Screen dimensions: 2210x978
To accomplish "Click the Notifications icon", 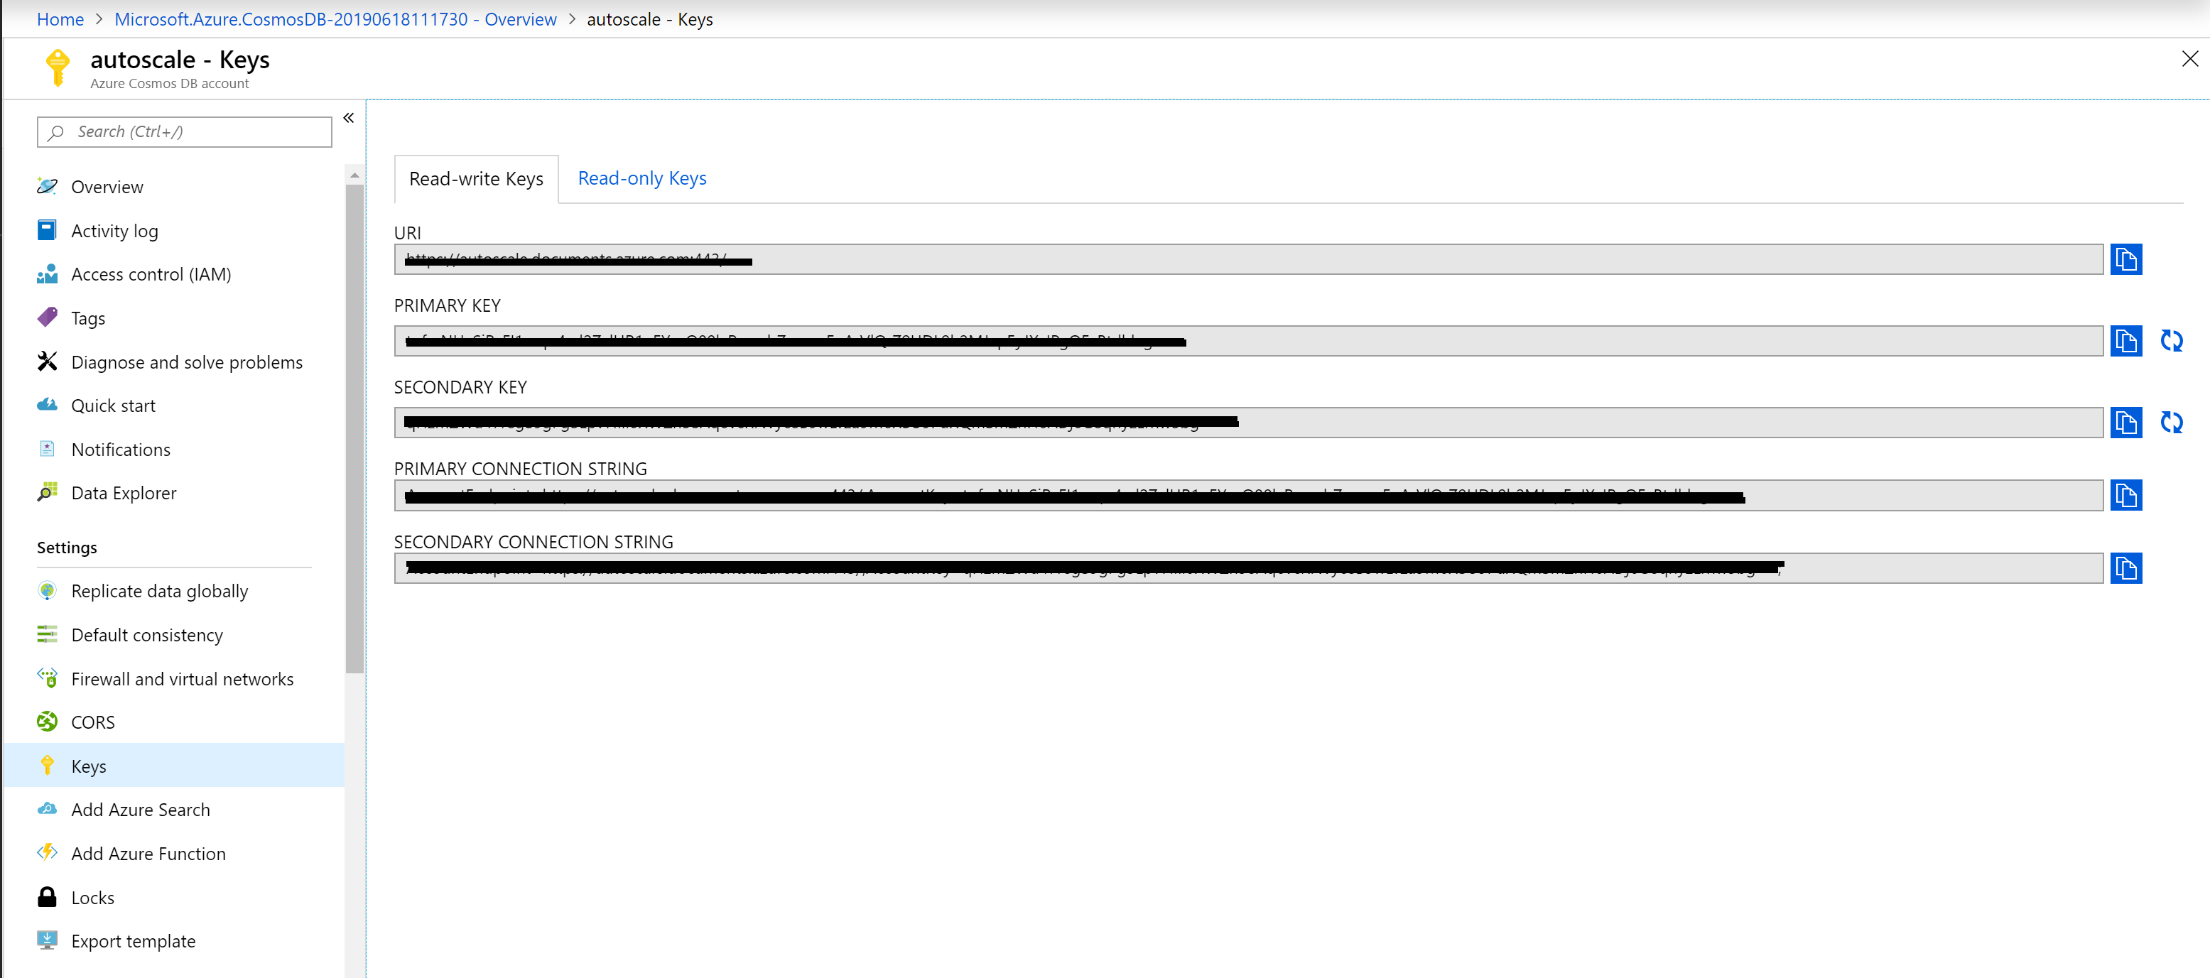I will pyautogui.click(x=47, y=449).
